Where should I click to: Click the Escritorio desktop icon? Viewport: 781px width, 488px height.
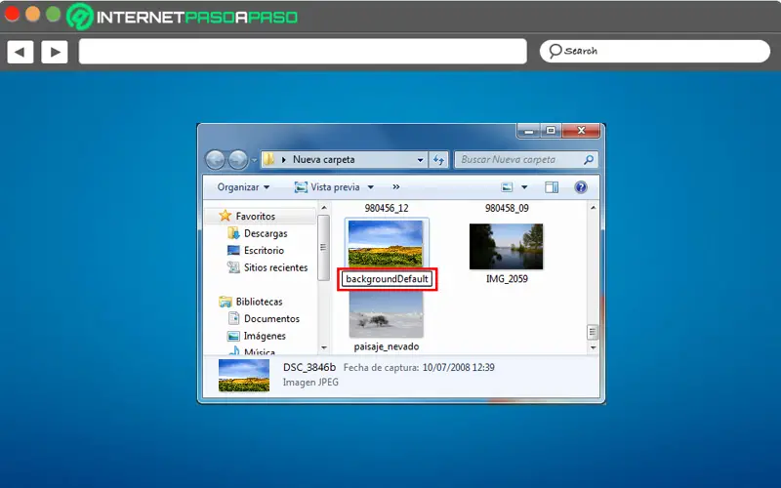tap(233, 250)
